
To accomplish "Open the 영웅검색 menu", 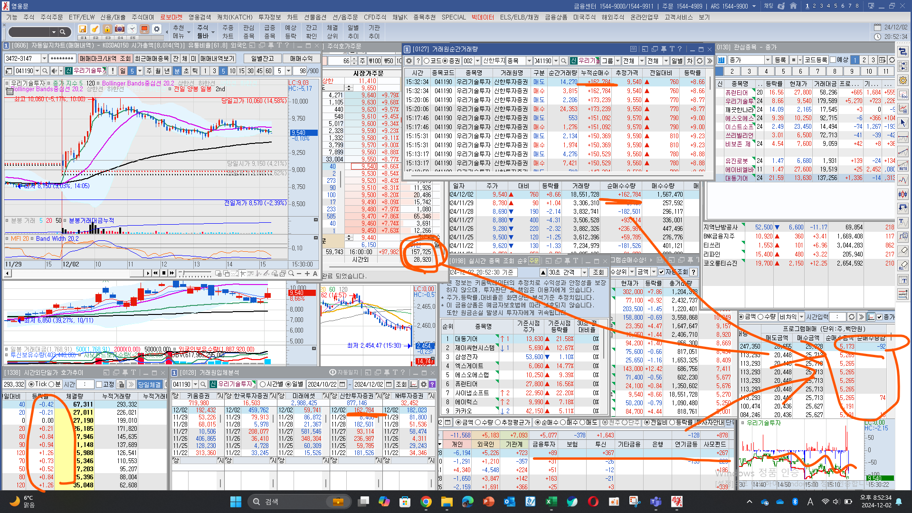I will pos(199,17).
